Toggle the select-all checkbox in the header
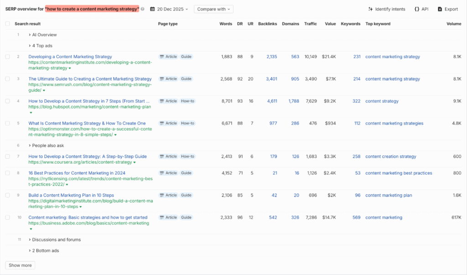This screenshot has height=275, width=467. (x=7, y=23)
